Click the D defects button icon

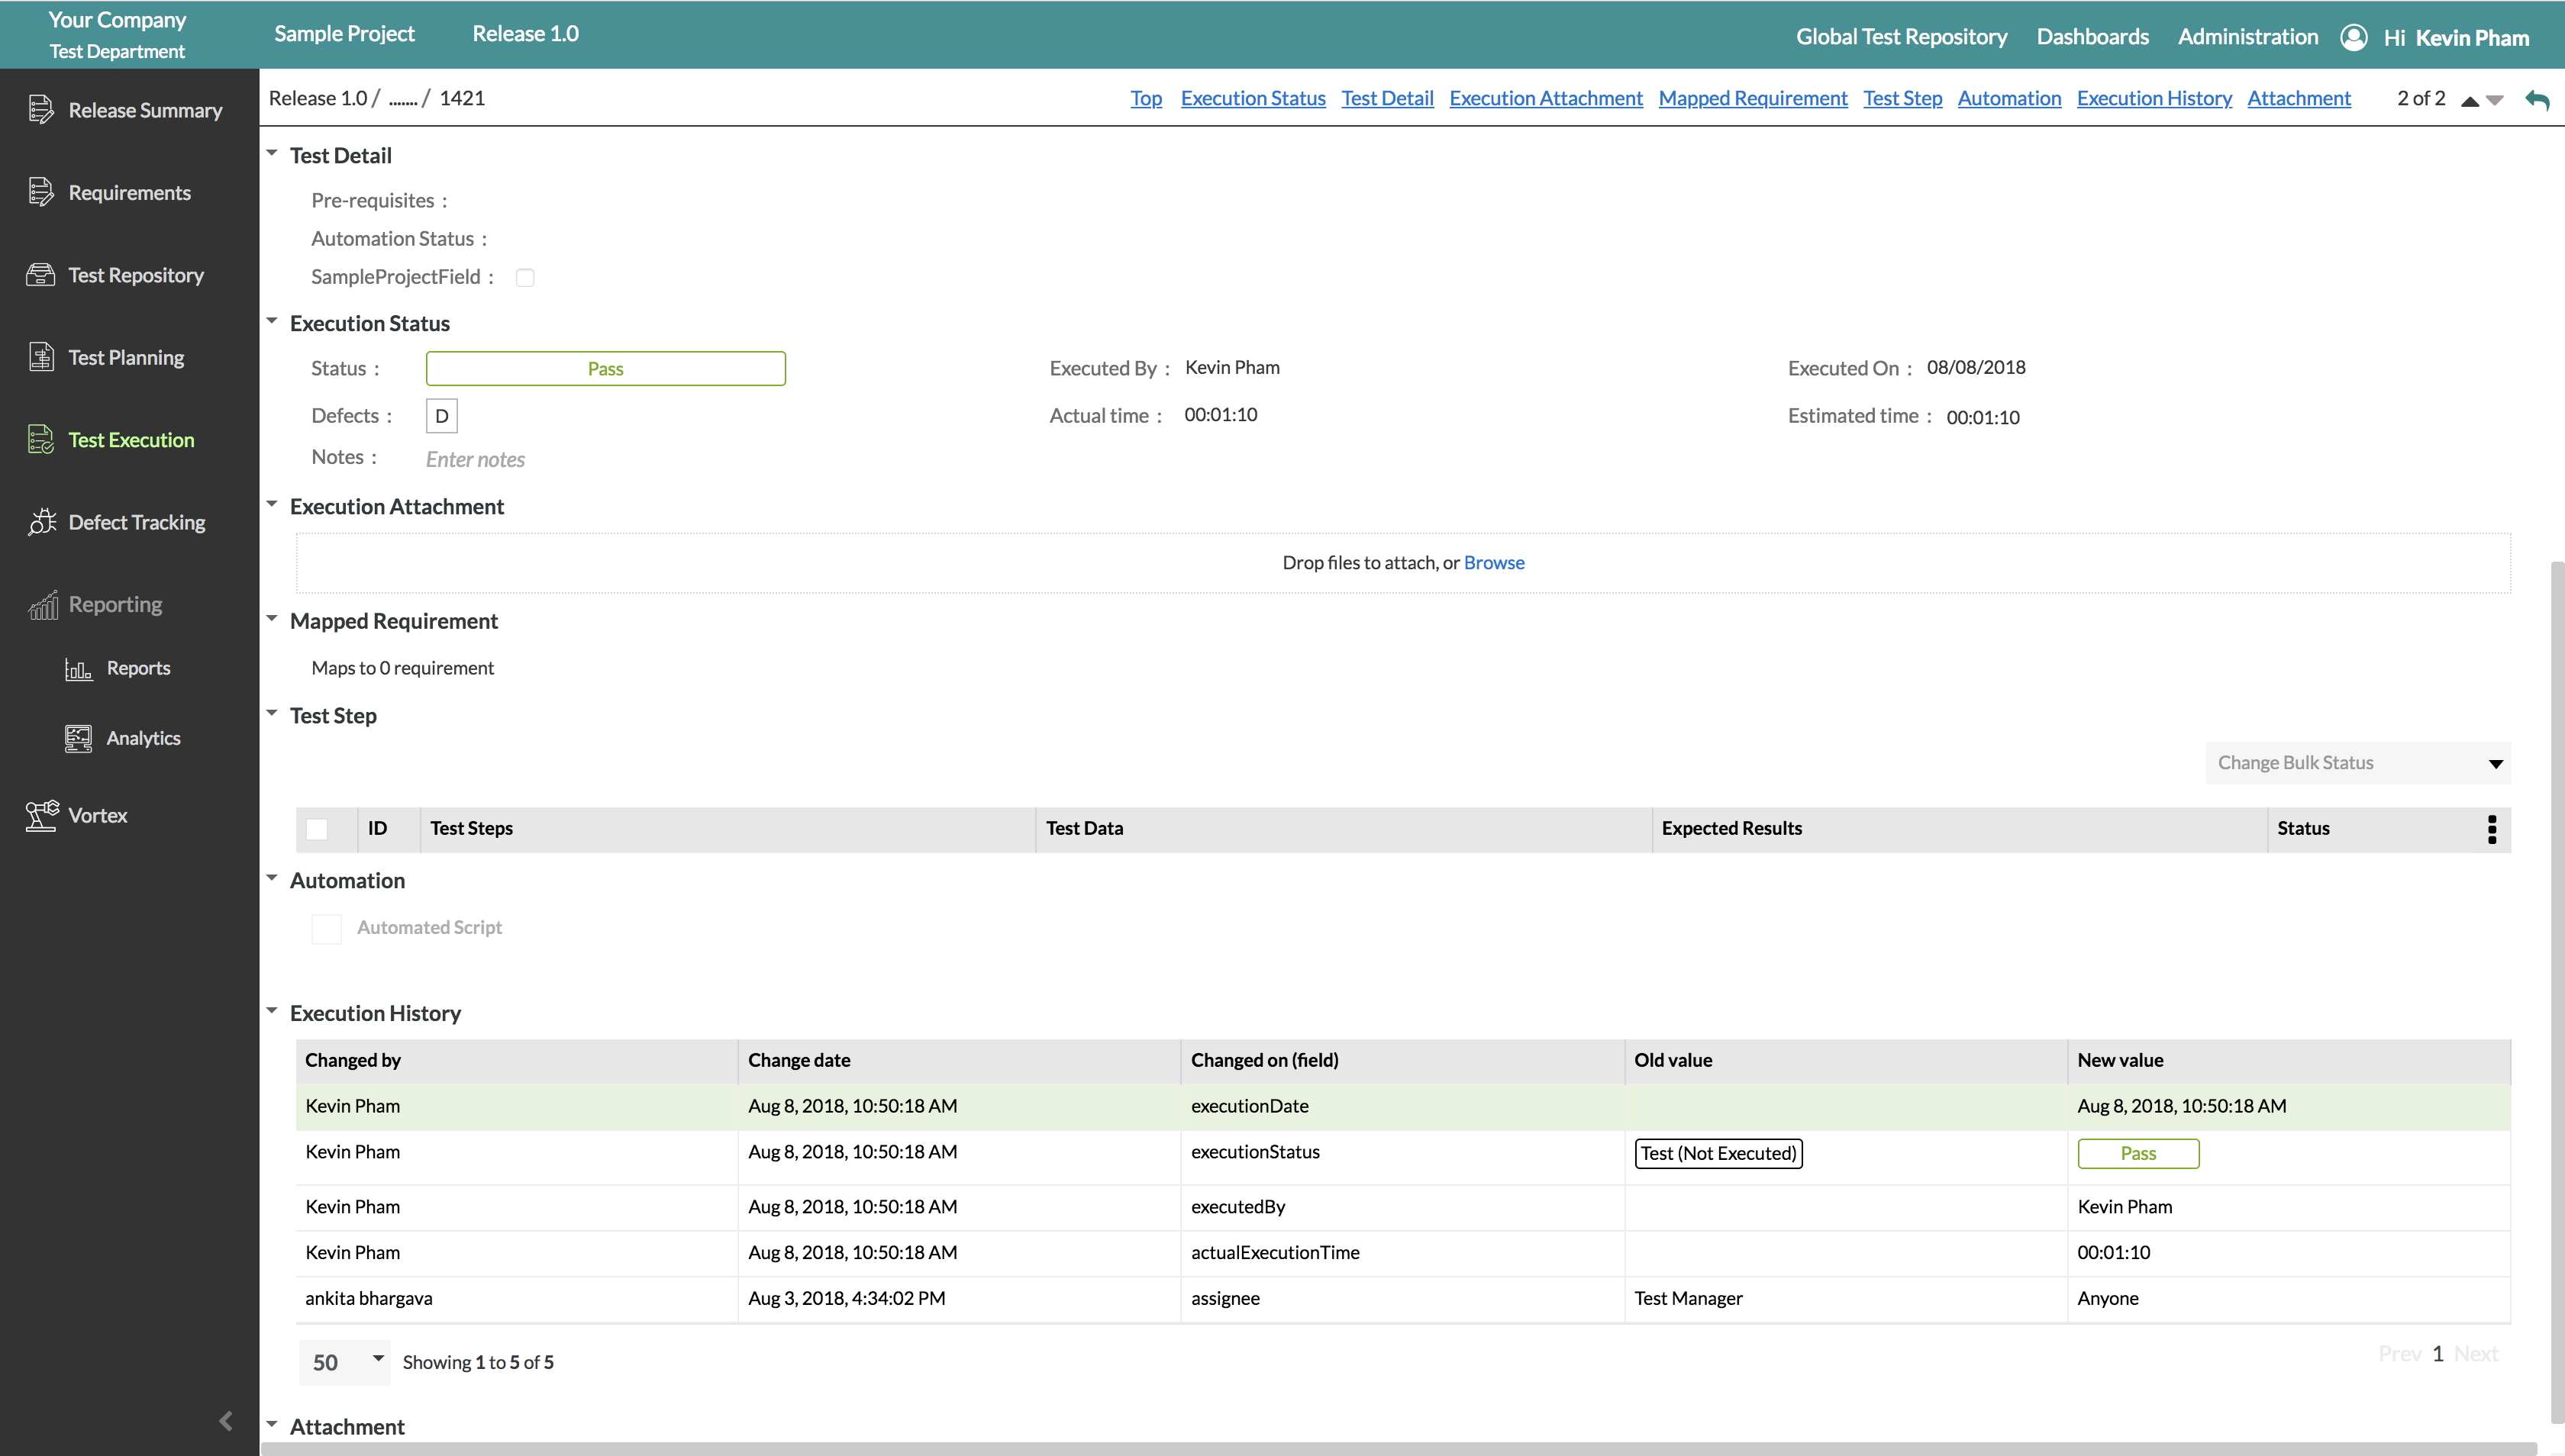click(x=441, y=416)
